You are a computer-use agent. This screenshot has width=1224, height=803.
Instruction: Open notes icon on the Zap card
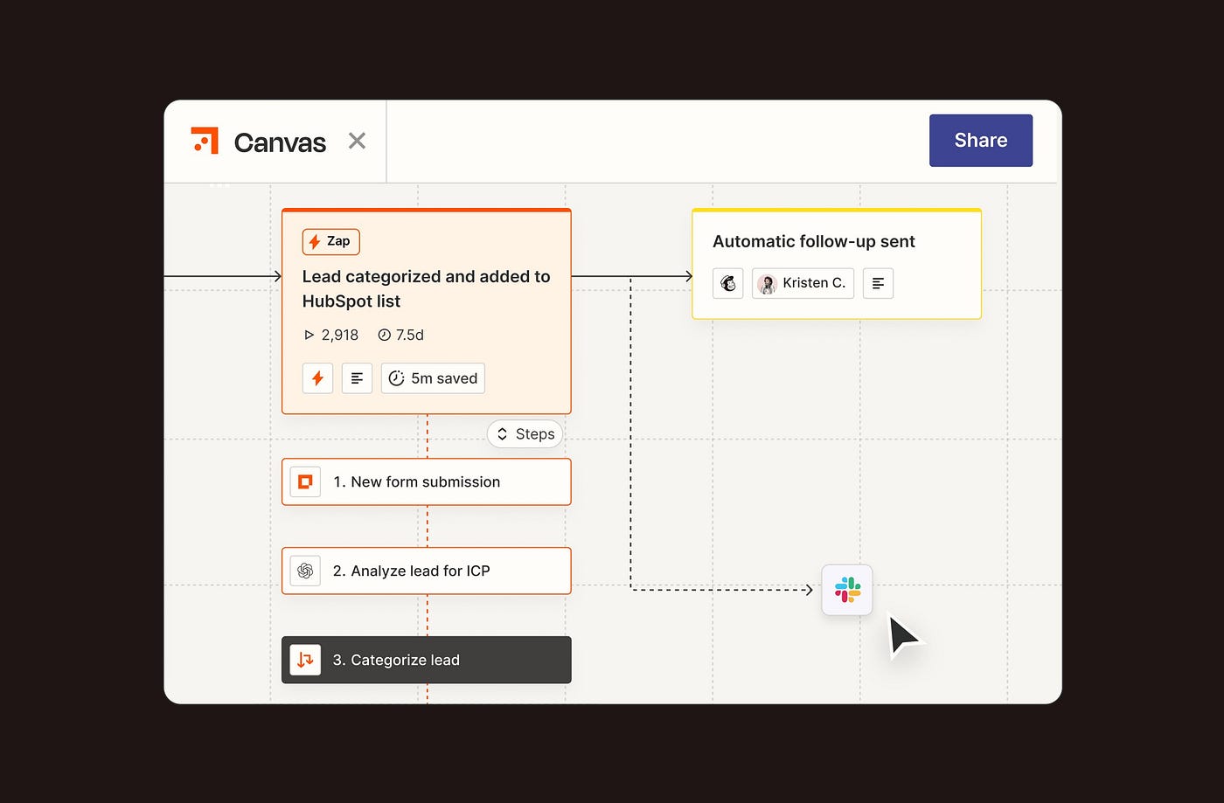[x=357, y=378]
